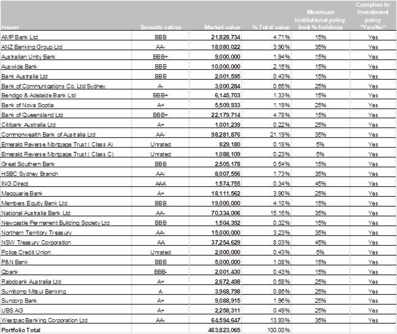The image size is (397, 334).
Task: Select market value 98,281,876
Action: coord(226,135)
